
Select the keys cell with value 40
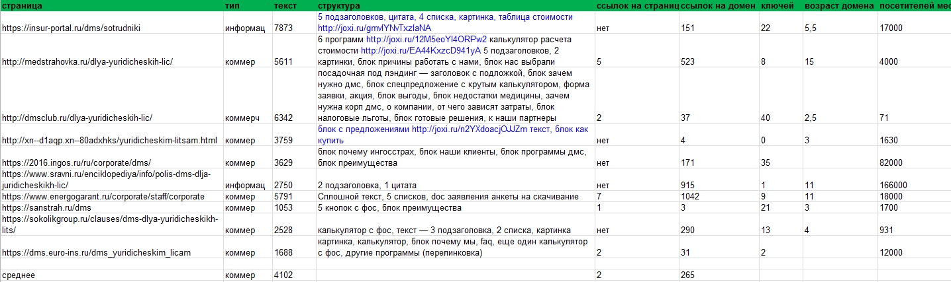click(x=781, y=95)
